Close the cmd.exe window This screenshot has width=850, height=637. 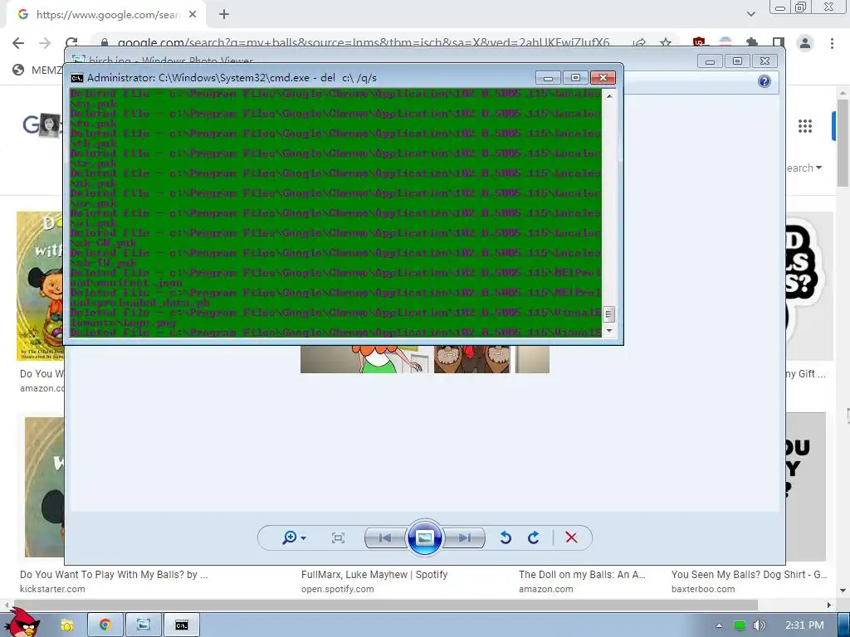click(x=603, y=78)
